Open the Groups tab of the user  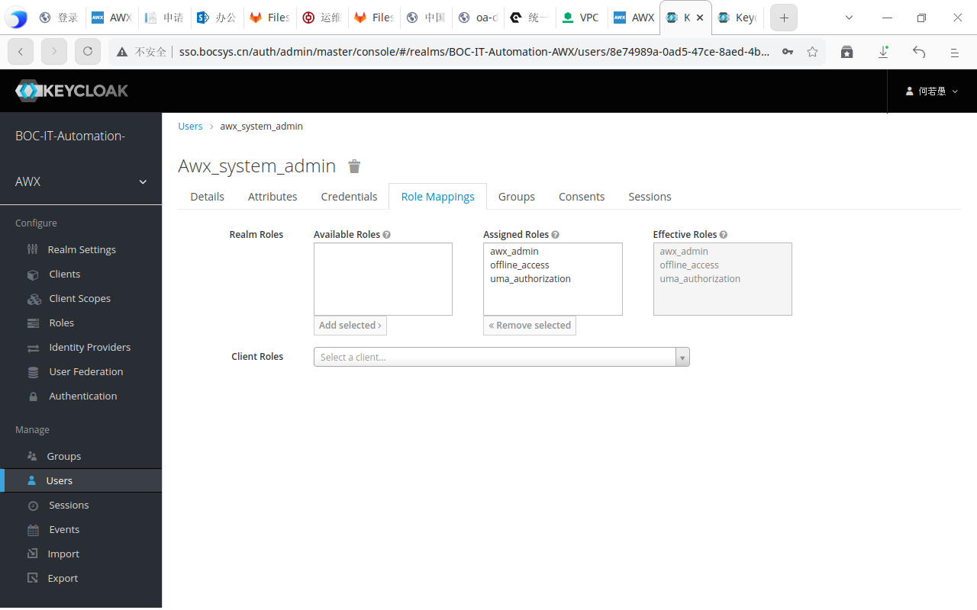517,197
